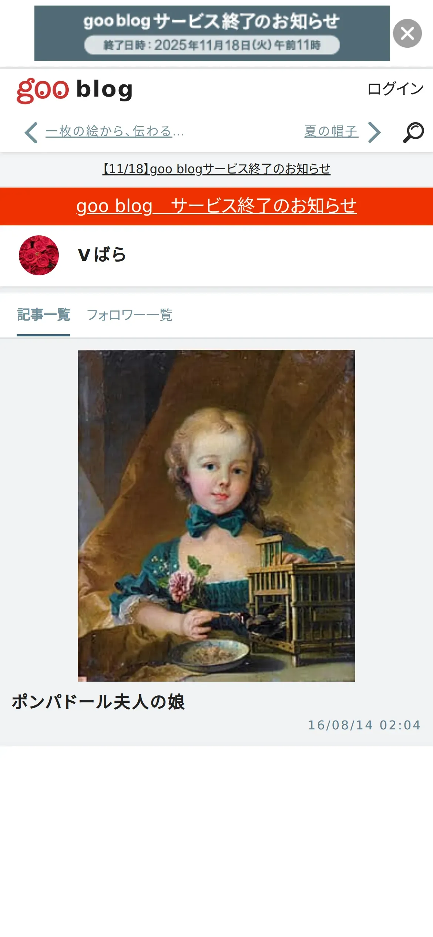Open the red roses profile avatar
Viewport: 433px width, 937px height.
[39, 255]
